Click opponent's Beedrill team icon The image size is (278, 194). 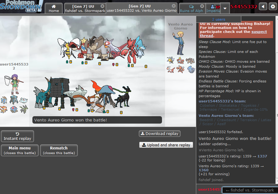click(171, 61)
